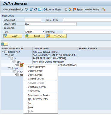Click the ServiceName field containing RDG
111x115 pixels.
tap(51, 24)
